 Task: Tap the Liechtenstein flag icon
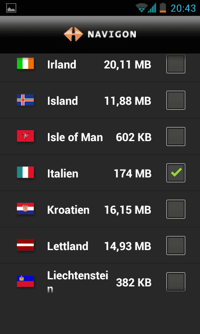[25, 281]
